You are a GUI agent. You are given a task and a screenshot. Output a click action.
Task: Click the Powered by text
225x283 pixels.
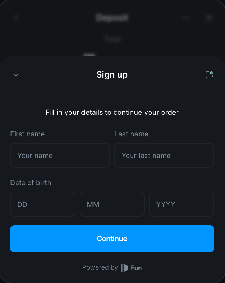[100, 267]
